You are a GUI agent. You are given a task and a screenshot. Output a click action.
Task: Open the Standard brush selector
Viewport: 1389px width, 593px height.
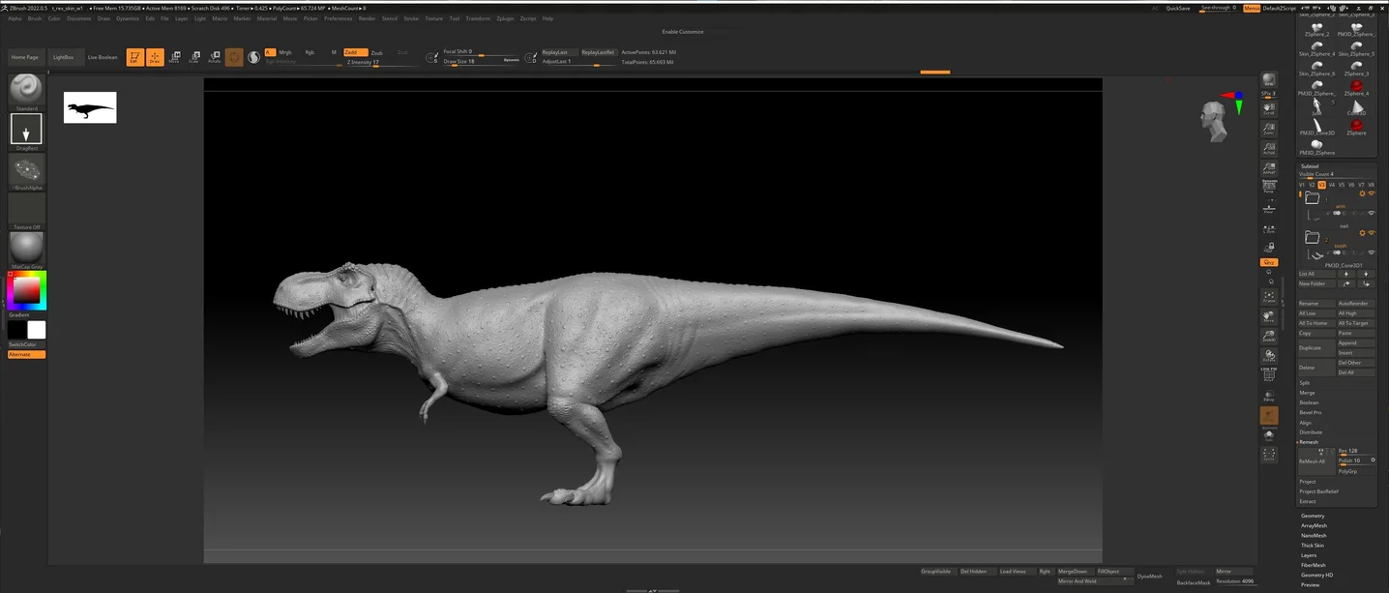pyautogui.click(x=26, y=90)
